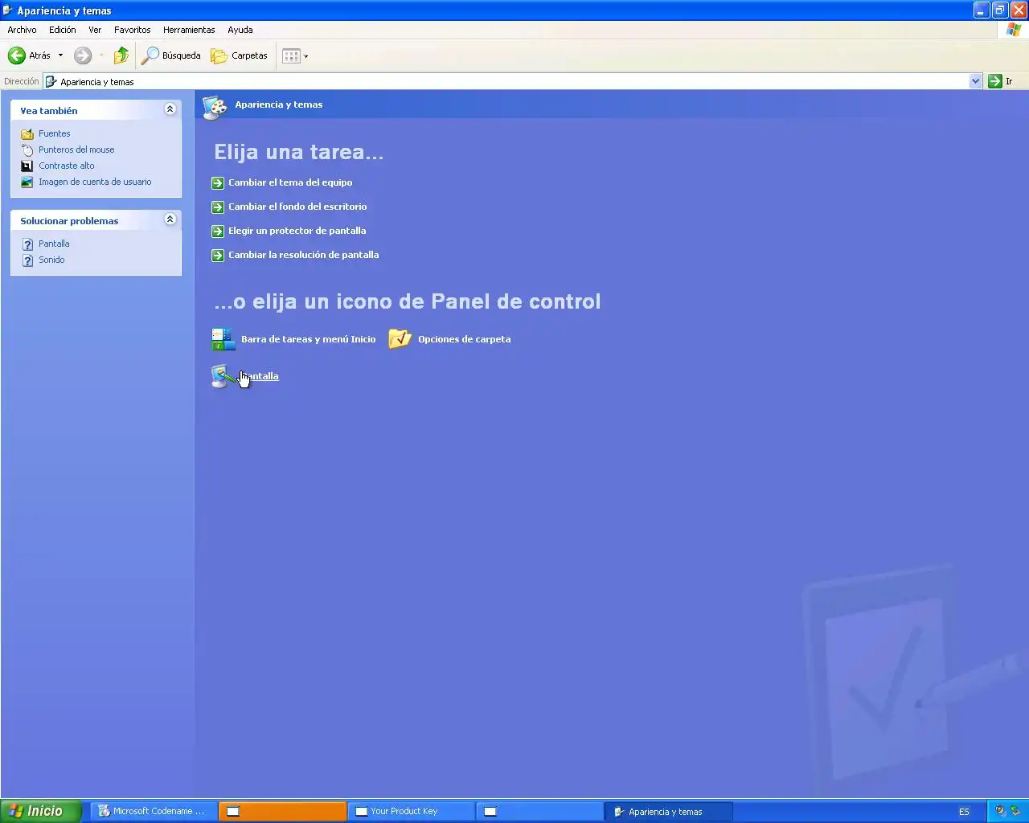Click Barra de tareas y menú Inicio icon
Viewport: 1029px width, 823px height.
coord(223,339)
